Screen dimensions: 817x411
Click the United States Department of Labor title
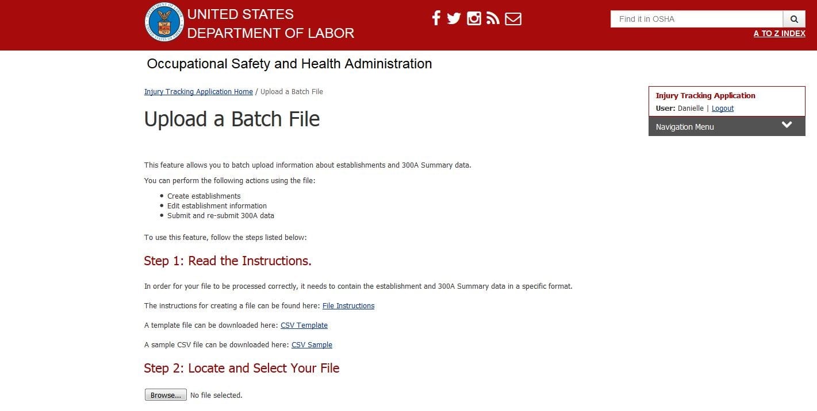point(270,24)
